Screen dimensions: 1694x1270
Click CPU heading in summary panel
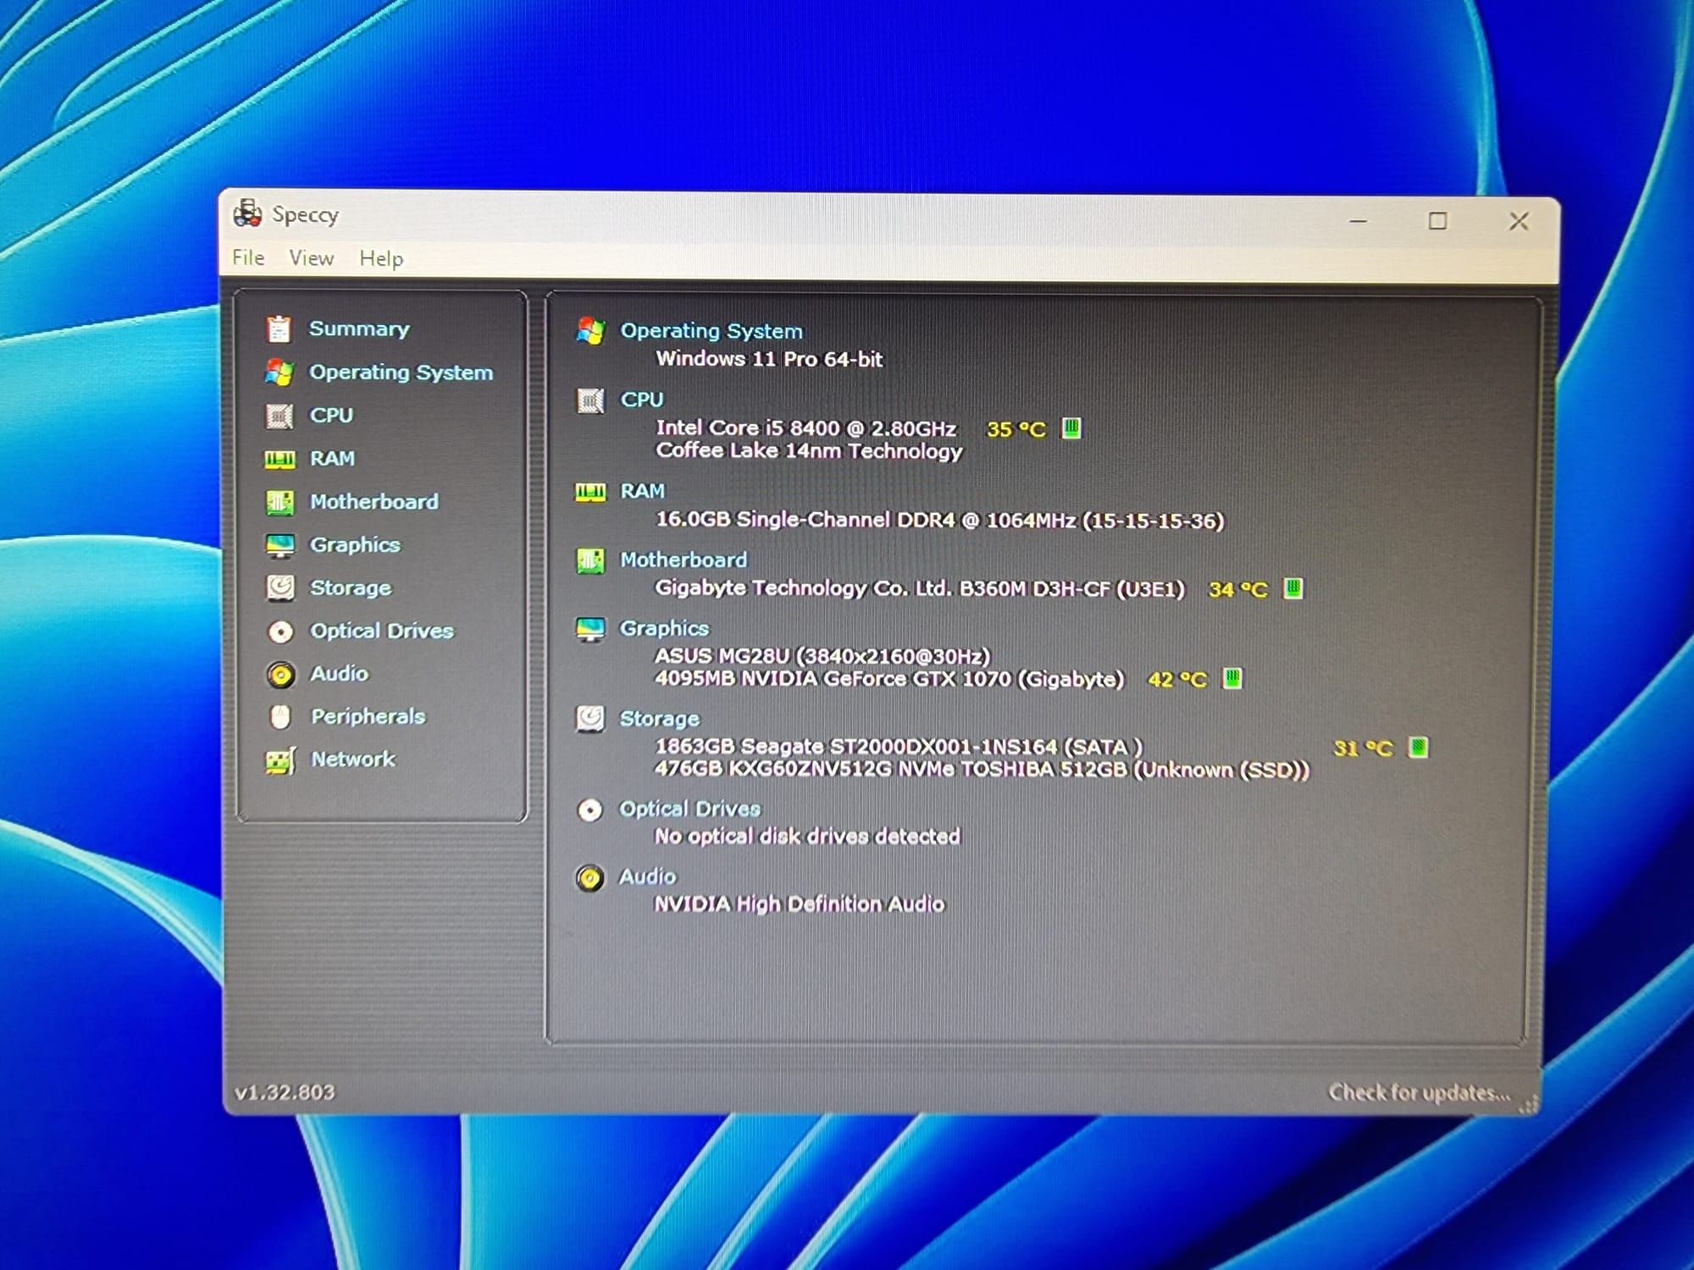pyautogui.click(x=642, y=400)
